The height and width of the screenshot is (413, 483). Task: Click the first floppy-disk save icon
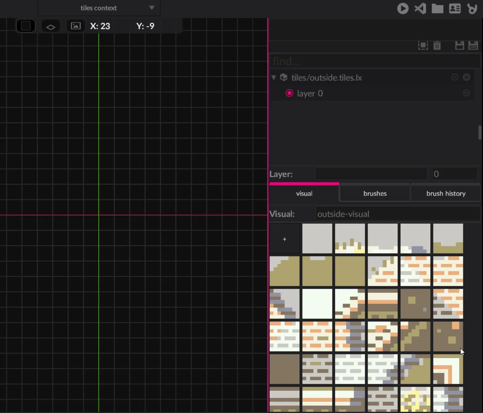[460, 46]
